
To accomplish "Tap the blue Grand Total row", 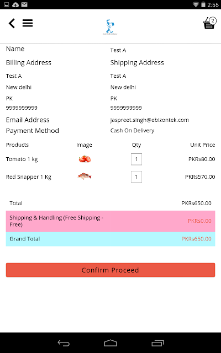I will 110,239.
